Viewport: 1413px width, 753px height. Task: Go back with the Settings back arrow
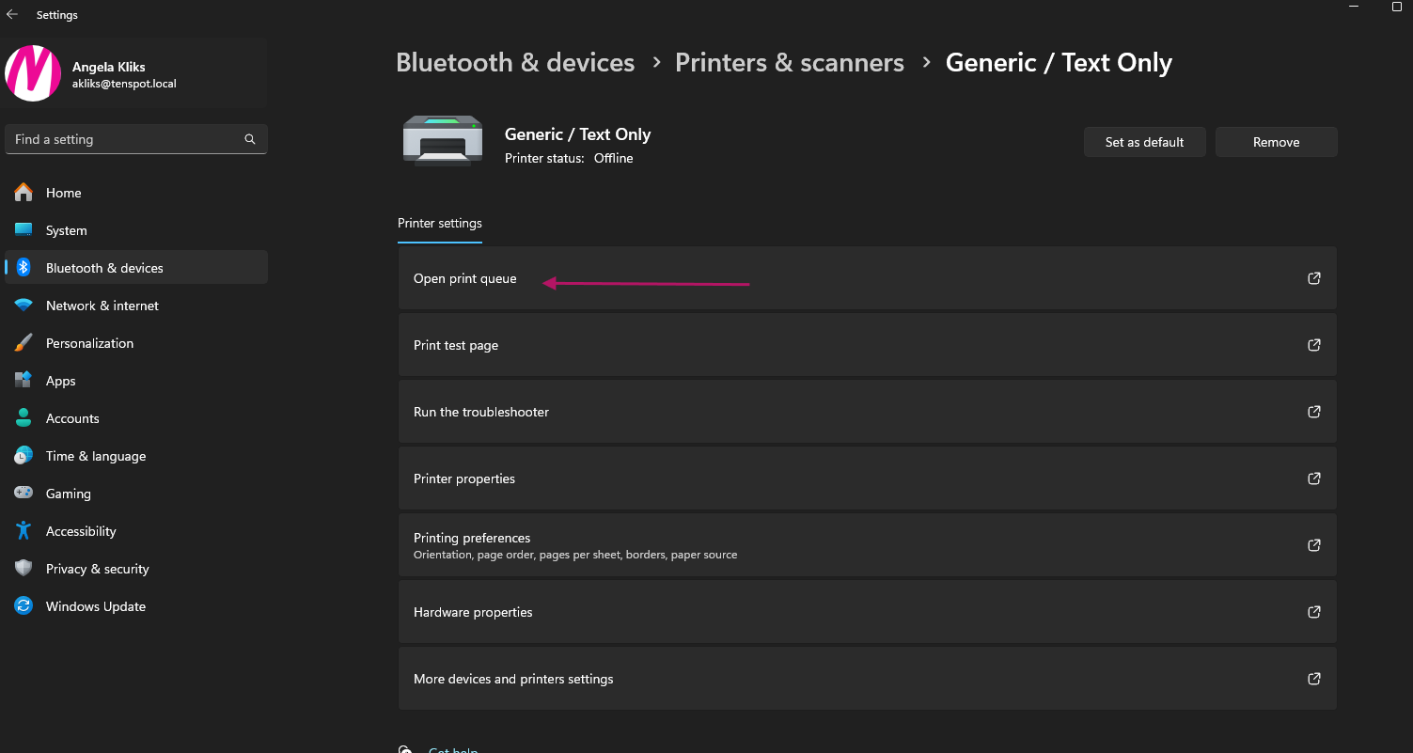[12, 15]
